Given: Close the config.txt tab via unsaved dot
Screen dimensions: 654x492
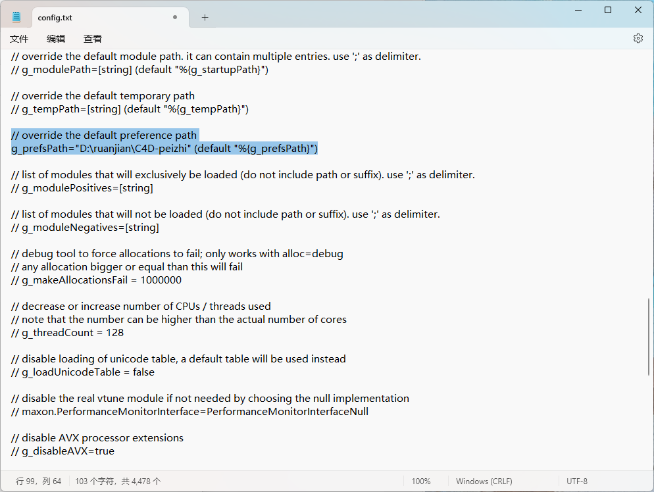Looking at the screenshot, I should click(x=175, y=17).
